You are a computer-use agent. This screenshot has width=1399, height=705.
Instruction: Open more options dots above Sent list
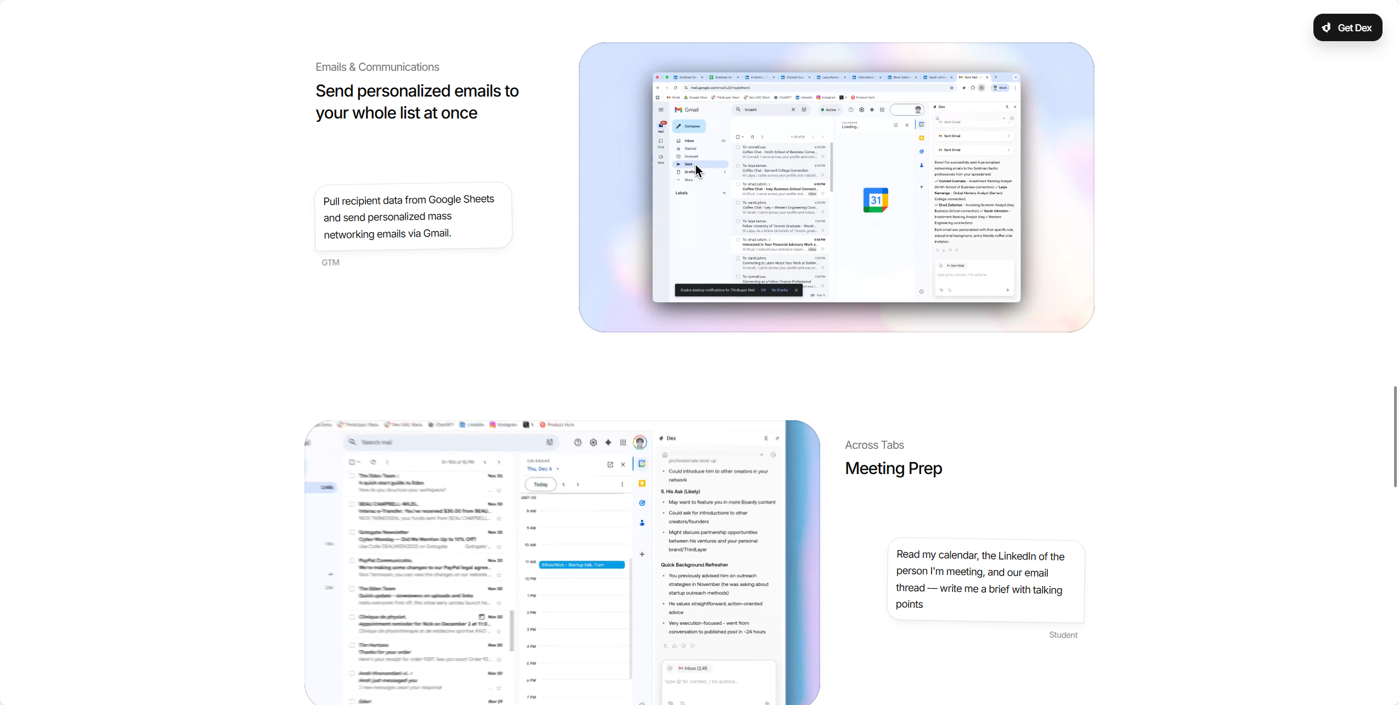point(762,137)
